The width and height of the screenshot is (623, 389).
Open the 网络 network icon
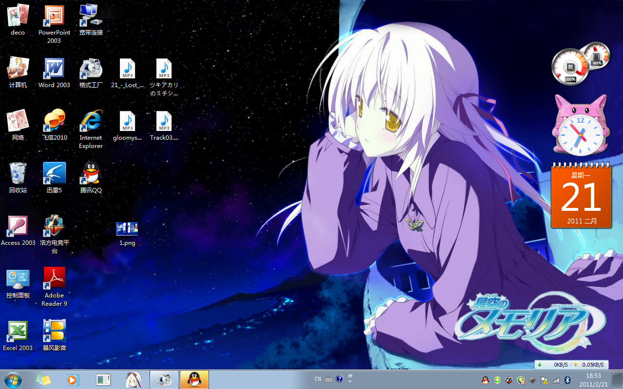click(x=18, y=125)
